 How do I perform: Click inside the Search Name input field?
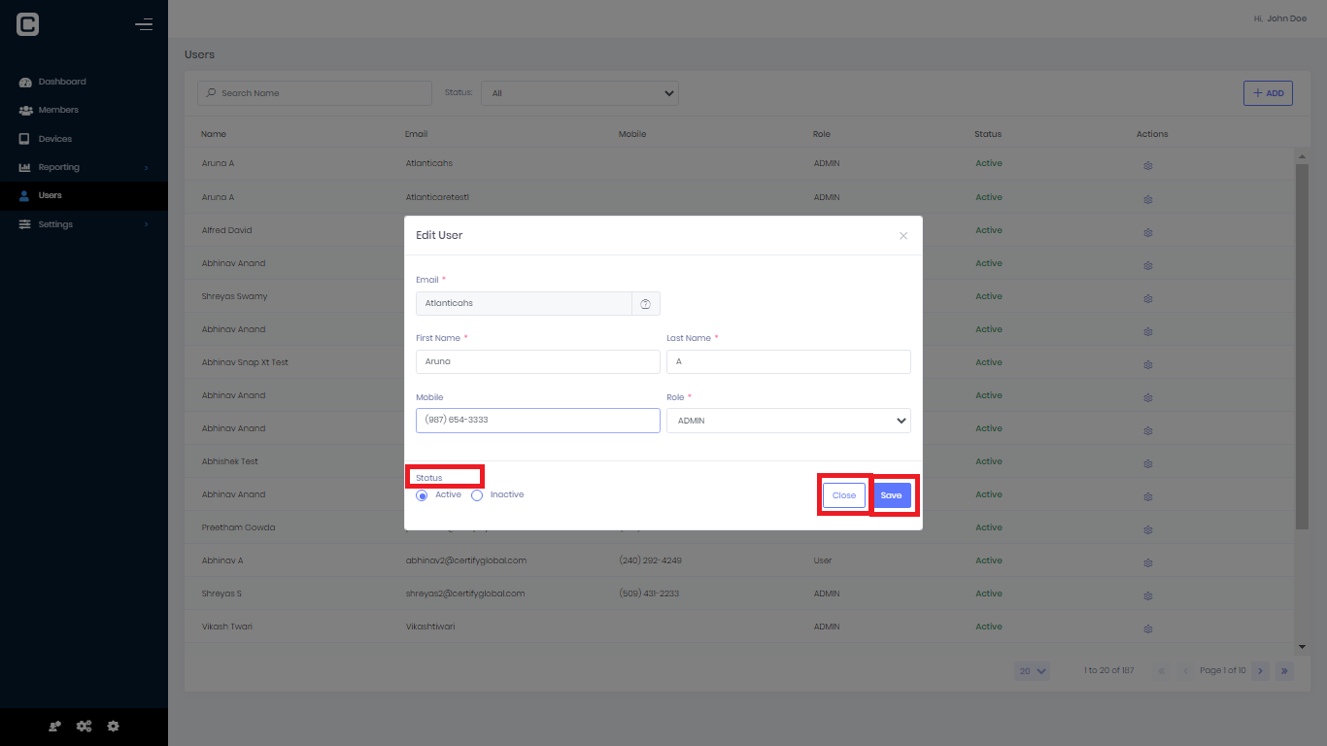pyautogui.click(x=314, y=92)
